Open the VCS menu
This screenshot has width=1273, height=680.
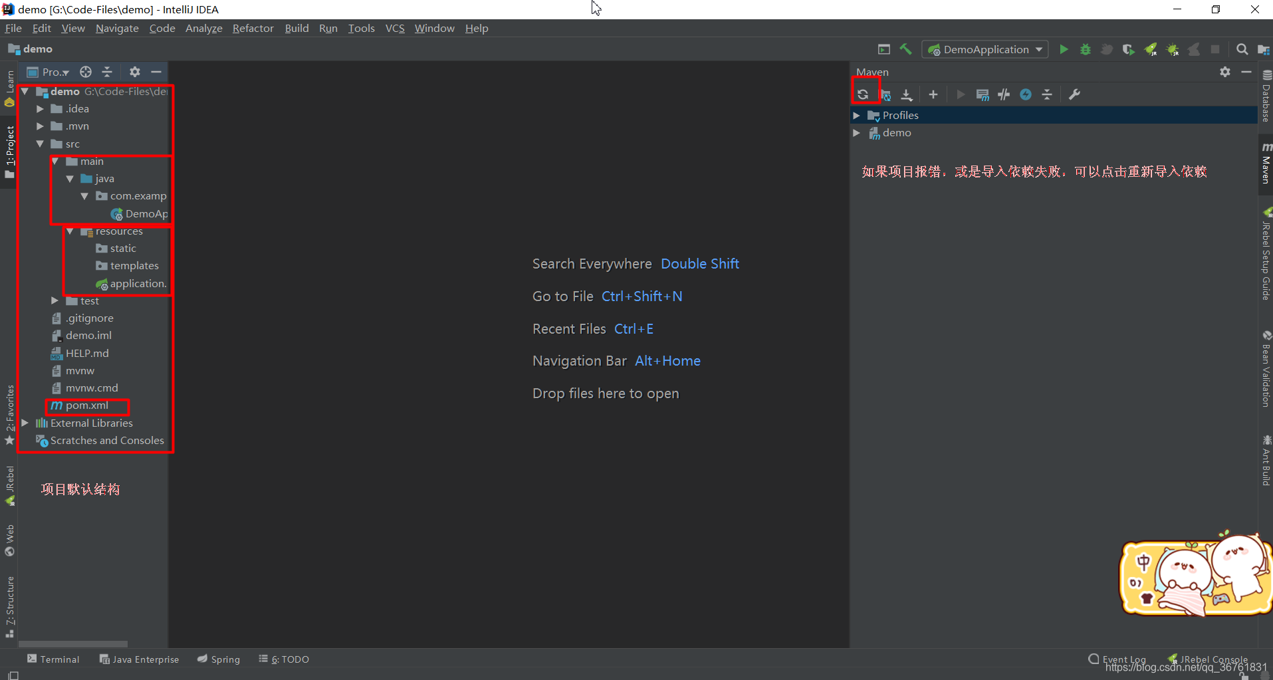(395, 28)
